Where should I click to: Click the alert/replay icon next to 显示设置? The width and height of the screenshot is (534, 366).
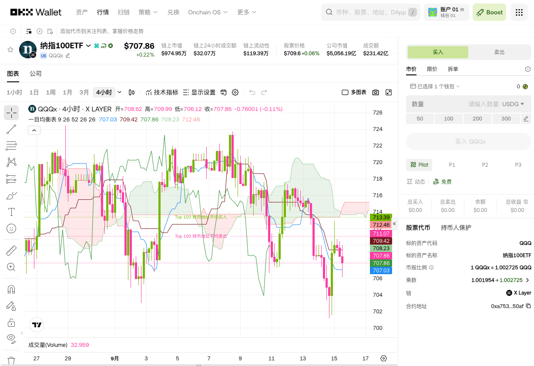(224, 92)
